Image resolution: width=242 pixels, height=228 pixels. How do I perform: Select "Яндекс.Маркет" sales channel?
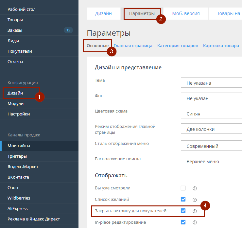coord(23,167)
